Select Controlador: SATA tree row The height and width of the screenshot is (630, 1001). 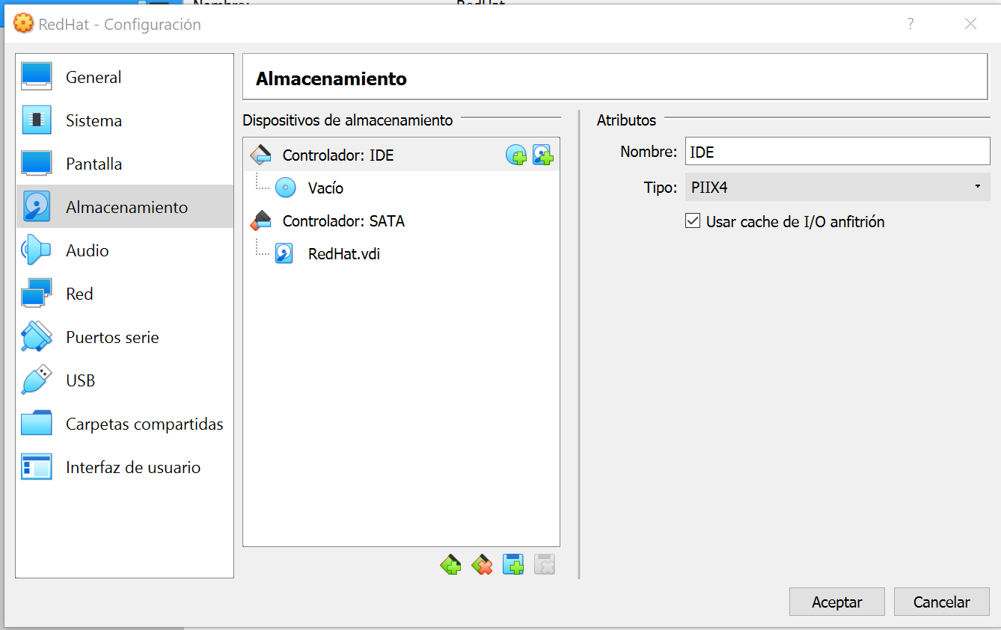point(401,220)
